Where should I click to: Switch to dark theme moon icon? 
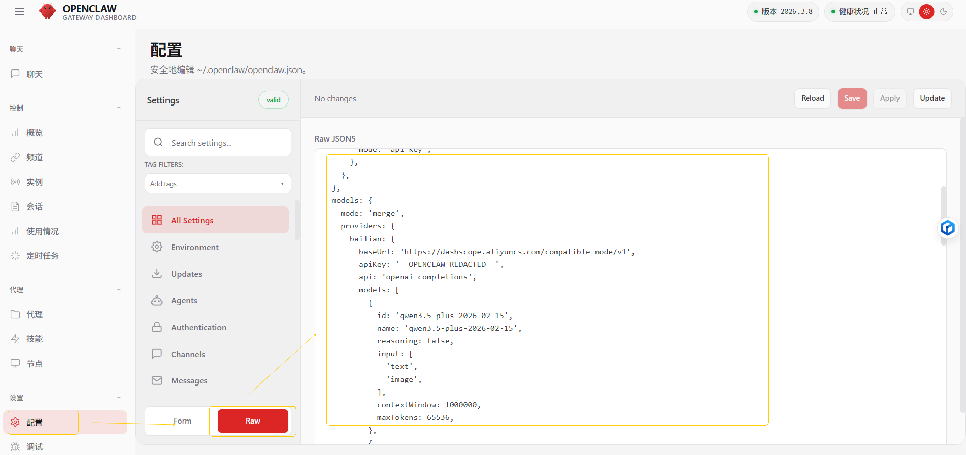pos(943,12)
